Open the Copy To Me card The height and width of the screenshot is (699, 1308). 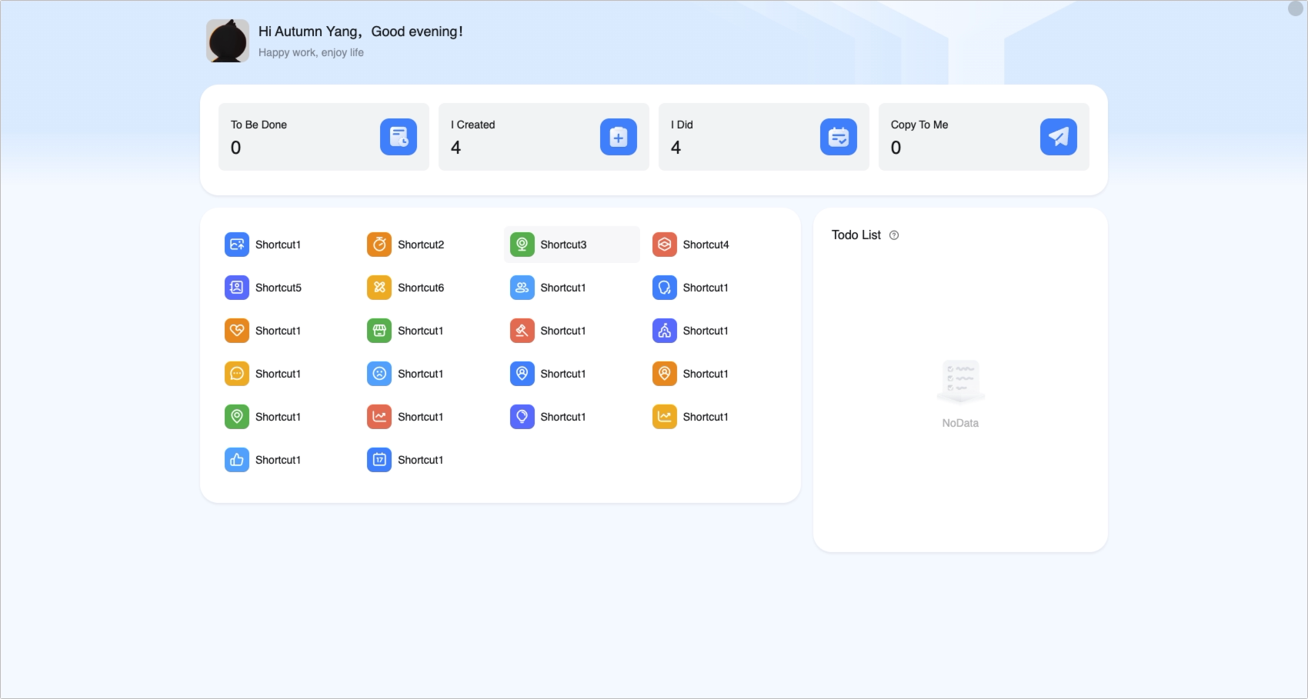[984, 137]
